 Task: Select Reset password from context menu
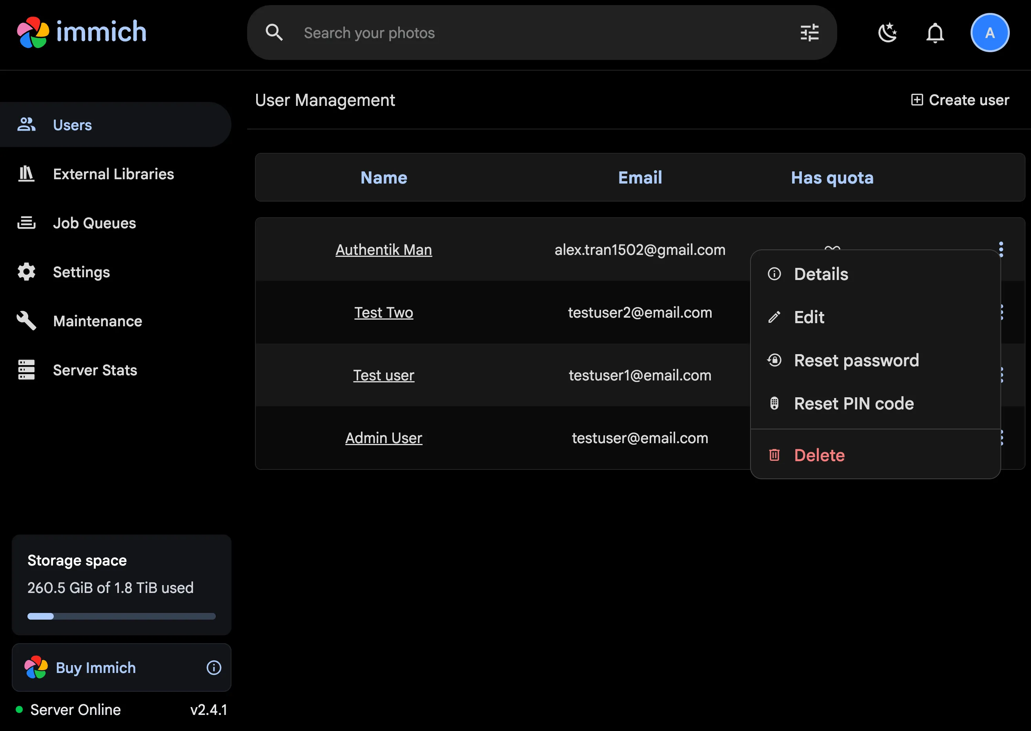856,360
